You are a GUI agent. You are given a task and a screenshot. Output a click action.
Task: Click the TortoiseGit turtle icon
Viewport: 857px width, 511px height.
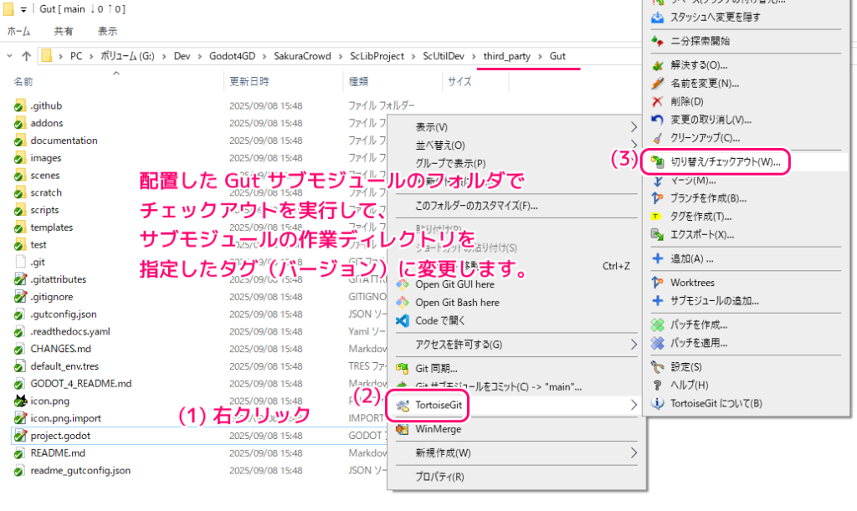click(x=403, y=405)
